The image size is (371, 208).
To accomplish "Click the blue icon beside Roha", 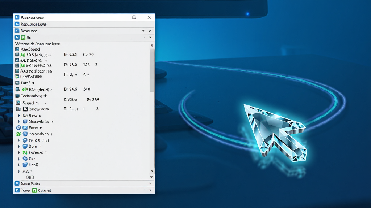I will pos(25,165).
